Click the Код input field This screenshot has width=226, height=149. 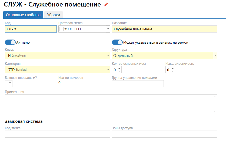(31, 29)
